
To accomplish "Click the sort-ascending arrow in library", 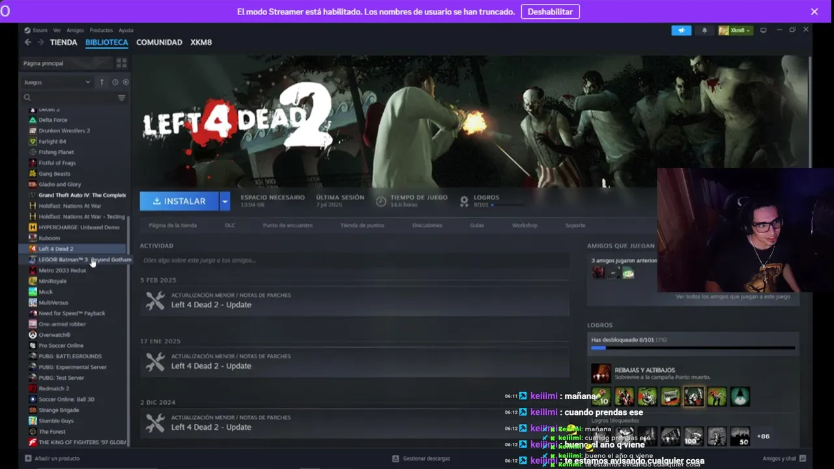I will tap(102, 82).
